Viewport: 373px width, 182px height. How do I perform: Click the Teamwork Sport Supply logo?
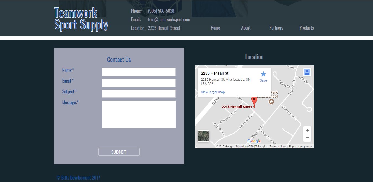coord(81,19)
